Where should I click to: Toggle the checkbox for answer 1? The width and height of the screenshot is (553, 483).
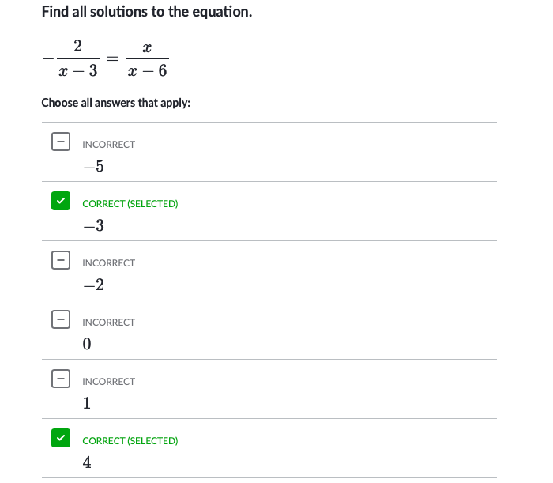(60, 379)
